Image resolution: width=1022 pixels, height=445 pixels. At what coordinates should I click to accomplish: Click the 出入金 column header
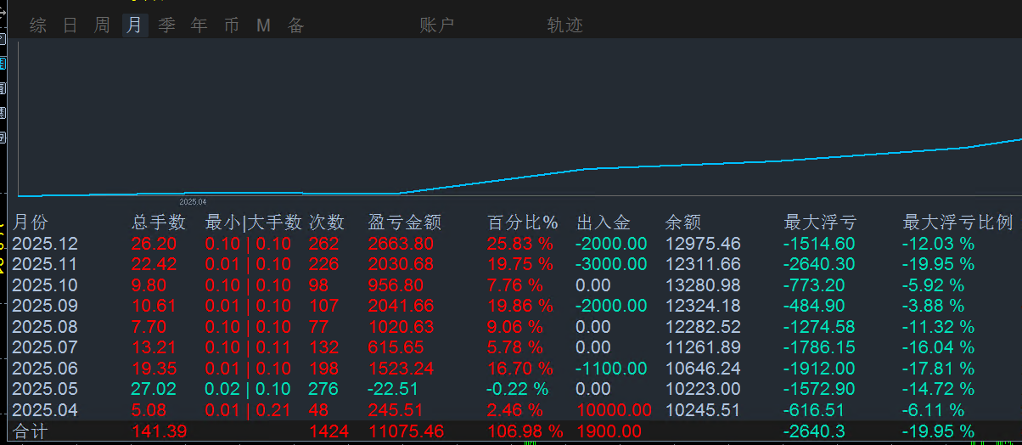604,222
